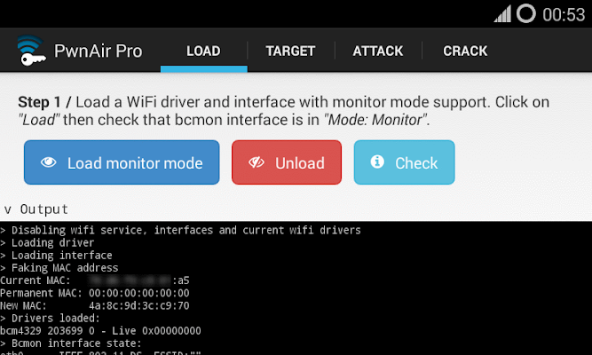592x355 pixels.
Task: Tap the 00:53 clock in status bar
Action: click(x=564, y=15)
